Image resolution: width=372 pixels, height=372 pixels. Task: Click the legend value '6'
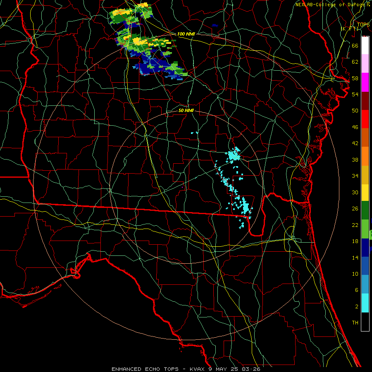tap(356, 290)
